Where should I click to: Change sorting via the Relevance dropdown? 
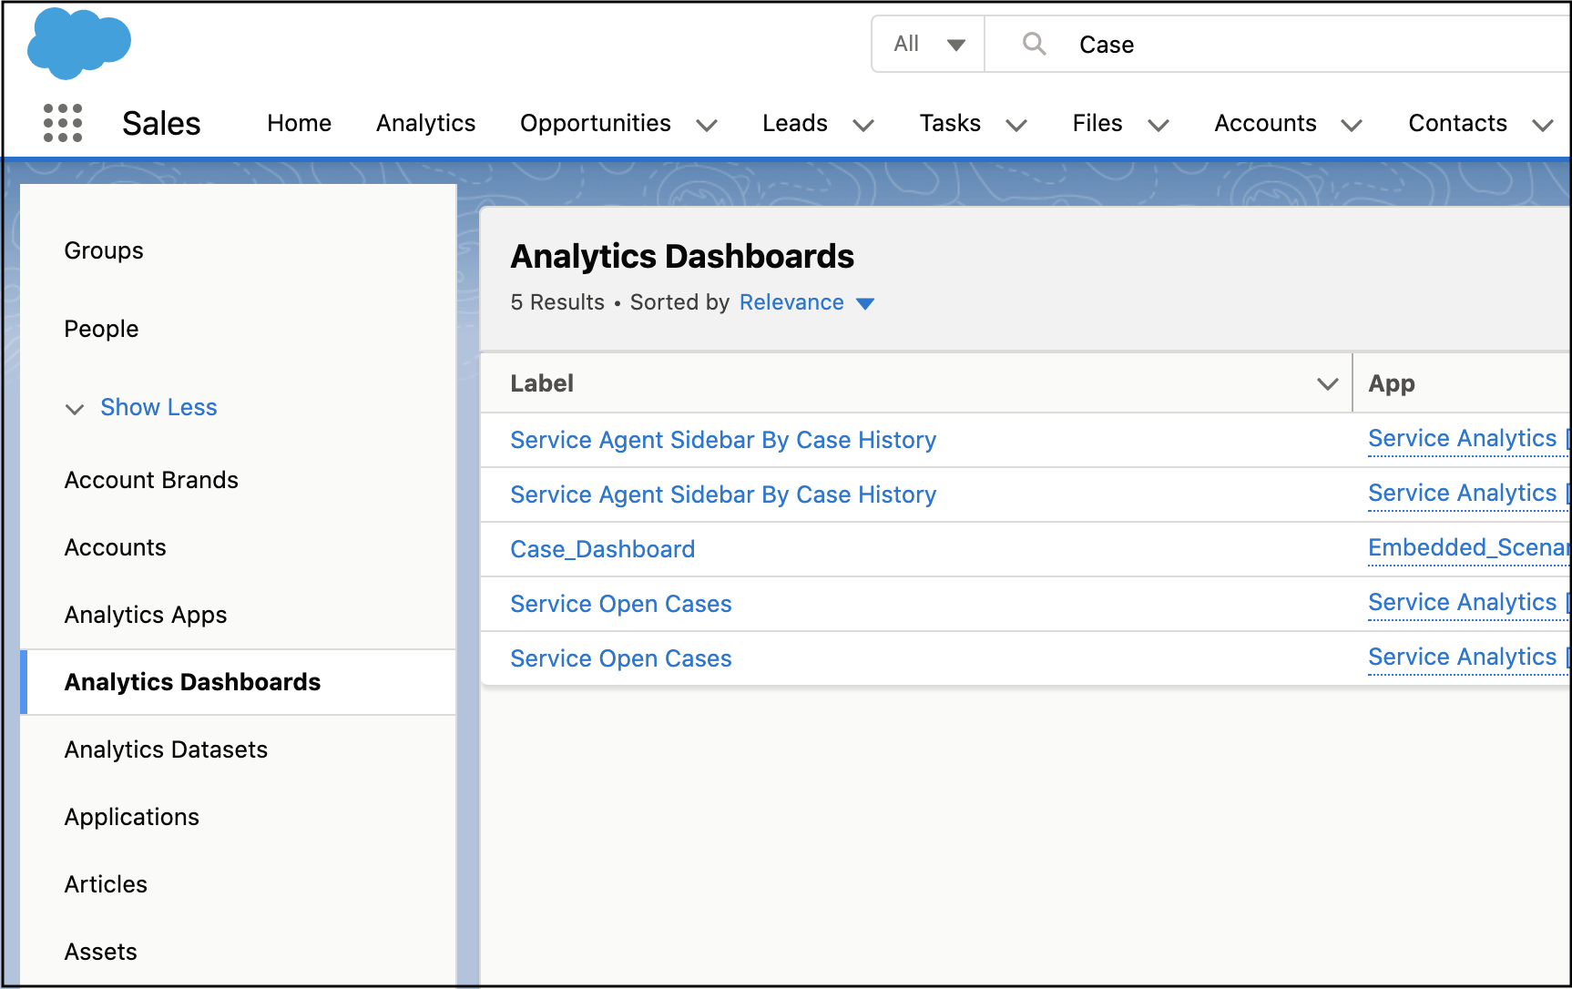tap(806, 302)
